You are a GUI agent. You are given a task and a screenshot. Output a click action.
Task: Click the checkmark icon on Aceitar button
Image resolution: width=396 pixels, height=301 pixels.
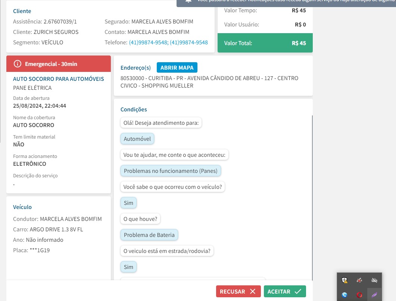tap(297, 292)
